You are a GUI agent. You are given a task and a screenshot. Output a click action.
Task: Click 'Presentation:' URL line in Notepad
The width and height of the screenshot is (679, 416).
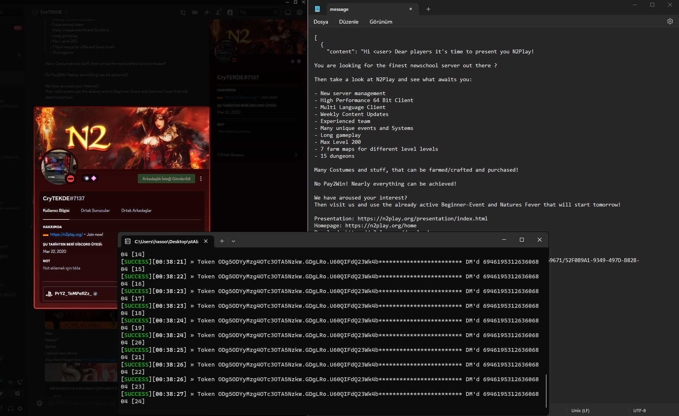pyautogui.click(x=401, y=218)
